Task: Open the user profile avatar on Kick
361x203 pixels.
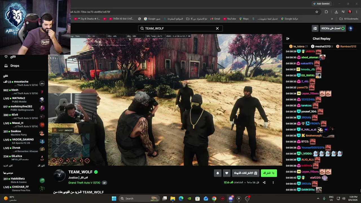Action: coord(351,28)
